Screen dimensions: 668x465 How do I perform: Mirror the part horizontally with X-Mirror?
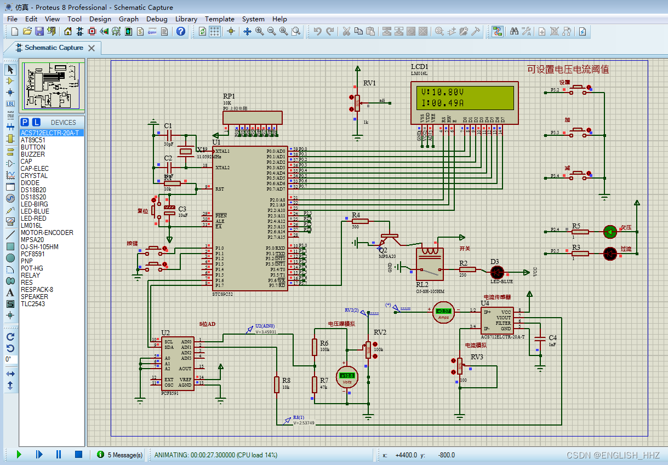point(10,374)
